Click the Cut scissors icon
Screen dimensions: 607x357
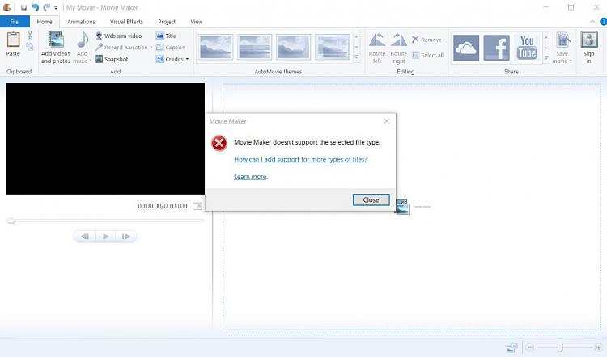pos(30,36)
